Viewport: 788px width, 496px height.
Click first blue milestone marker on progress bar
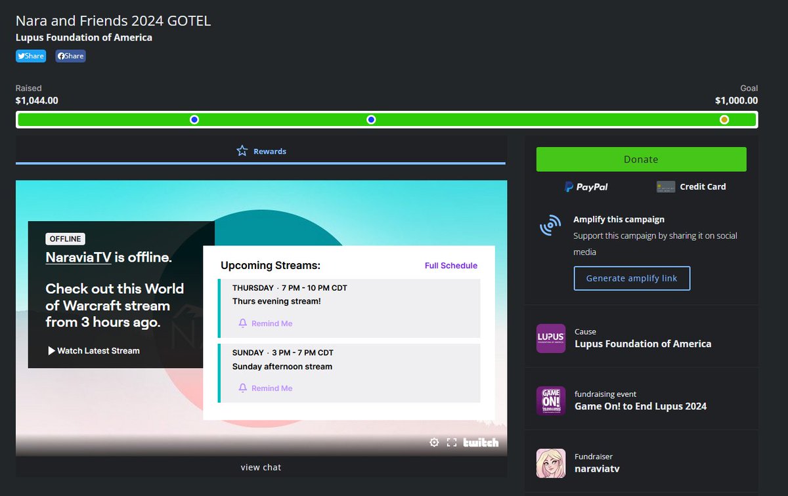(x=194, y=119)
